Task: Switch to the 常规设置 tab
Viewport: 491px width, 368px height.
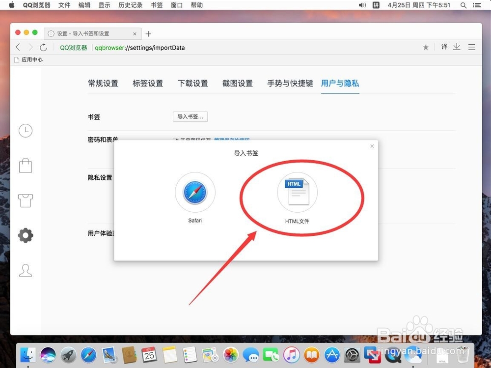Action: 103,84
